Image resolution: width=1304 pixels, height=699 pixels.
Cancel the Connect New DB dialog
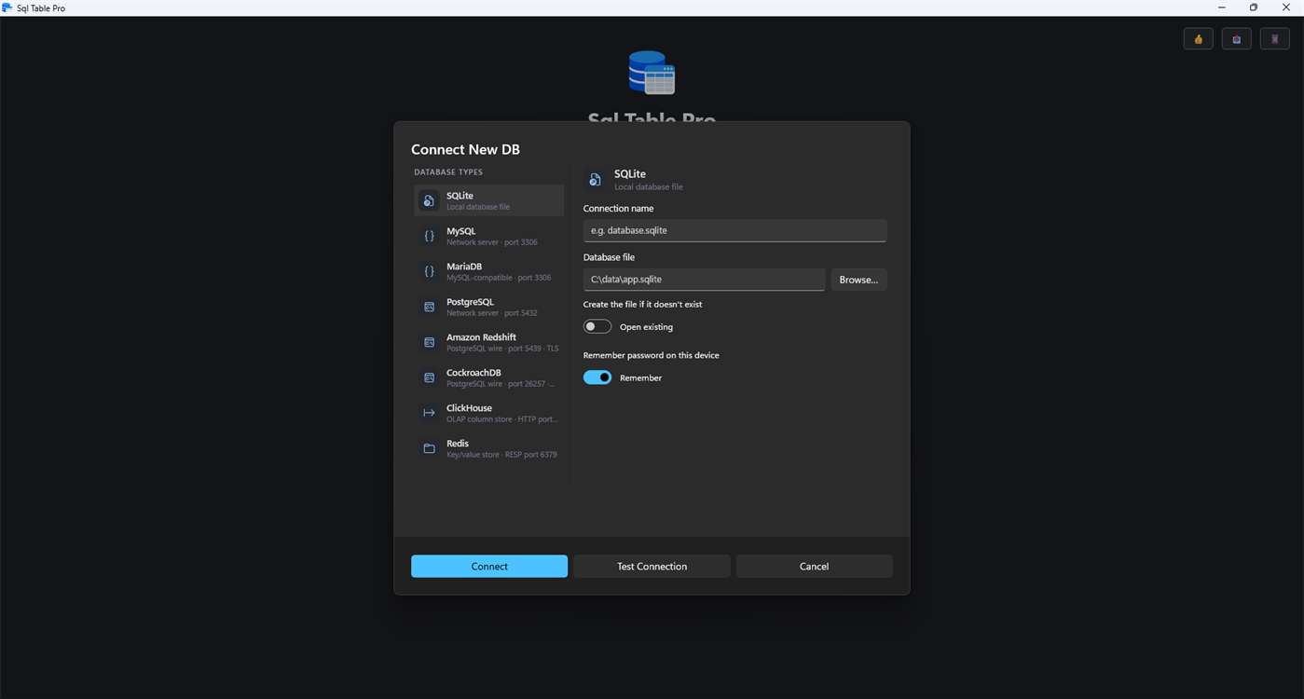coord(814,567)
